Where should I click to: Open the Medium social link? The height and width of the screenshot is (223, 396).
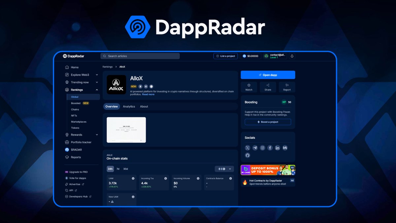[285, 148]
